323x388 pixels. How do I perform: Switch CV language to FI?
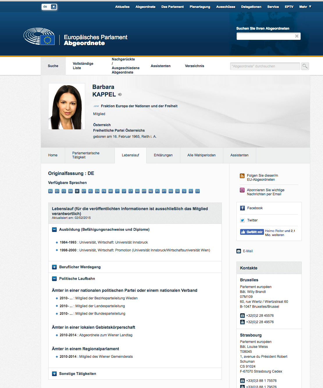pos(191,191)
